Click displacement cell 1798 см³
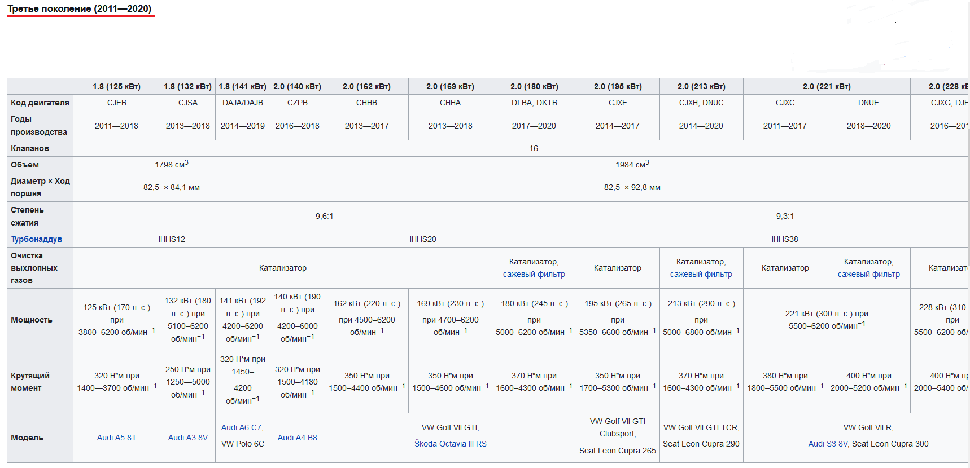970x468 pixels. click(x=172, y=165)
